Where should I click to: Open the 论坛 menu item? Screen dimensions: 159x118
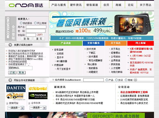[131, 5]
